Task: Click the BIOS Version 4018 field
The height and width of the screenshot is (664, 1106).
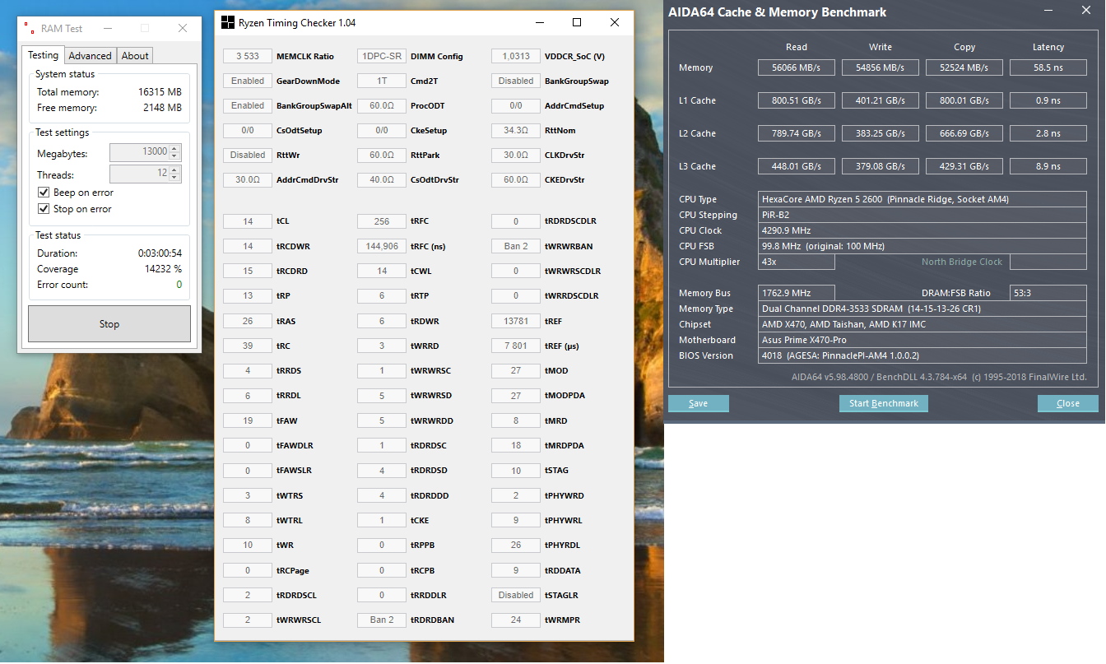Action: [x=922, y=355]
